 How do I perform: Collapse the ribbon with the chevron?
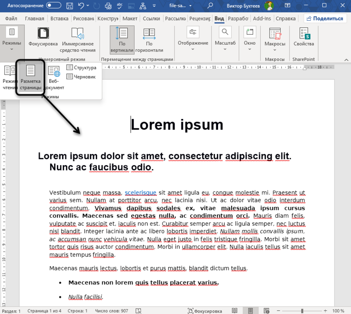pyautogui.click(x=346, y=60)
